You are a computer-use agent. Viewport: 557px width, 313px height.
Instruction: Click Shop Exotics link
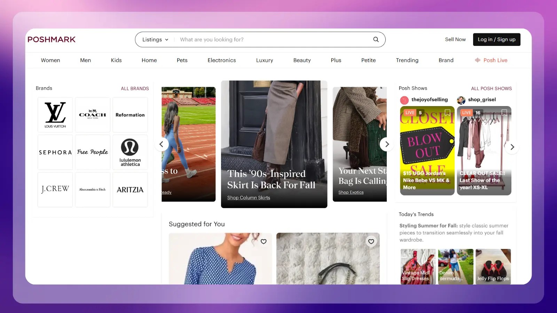pyautogui.click(x=351, y=192)
